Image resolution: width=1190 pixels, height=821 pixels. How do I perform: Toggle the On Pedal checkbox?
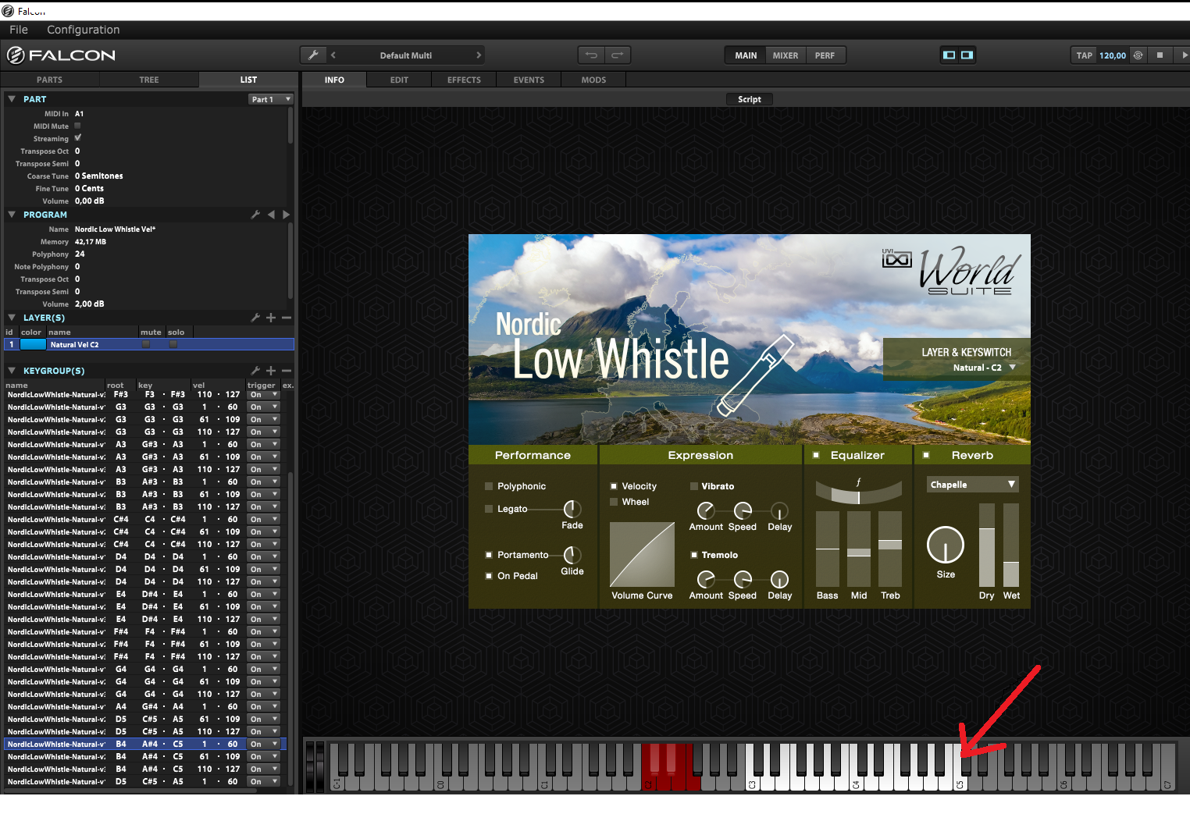[489, 576]
